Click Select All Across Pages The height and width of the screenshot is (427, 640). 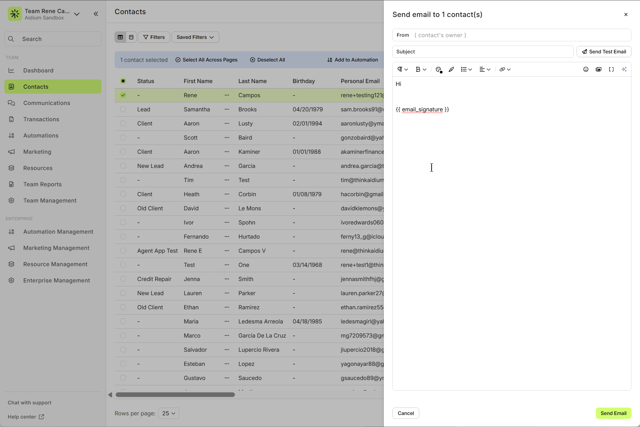click(x=206, y=59)
